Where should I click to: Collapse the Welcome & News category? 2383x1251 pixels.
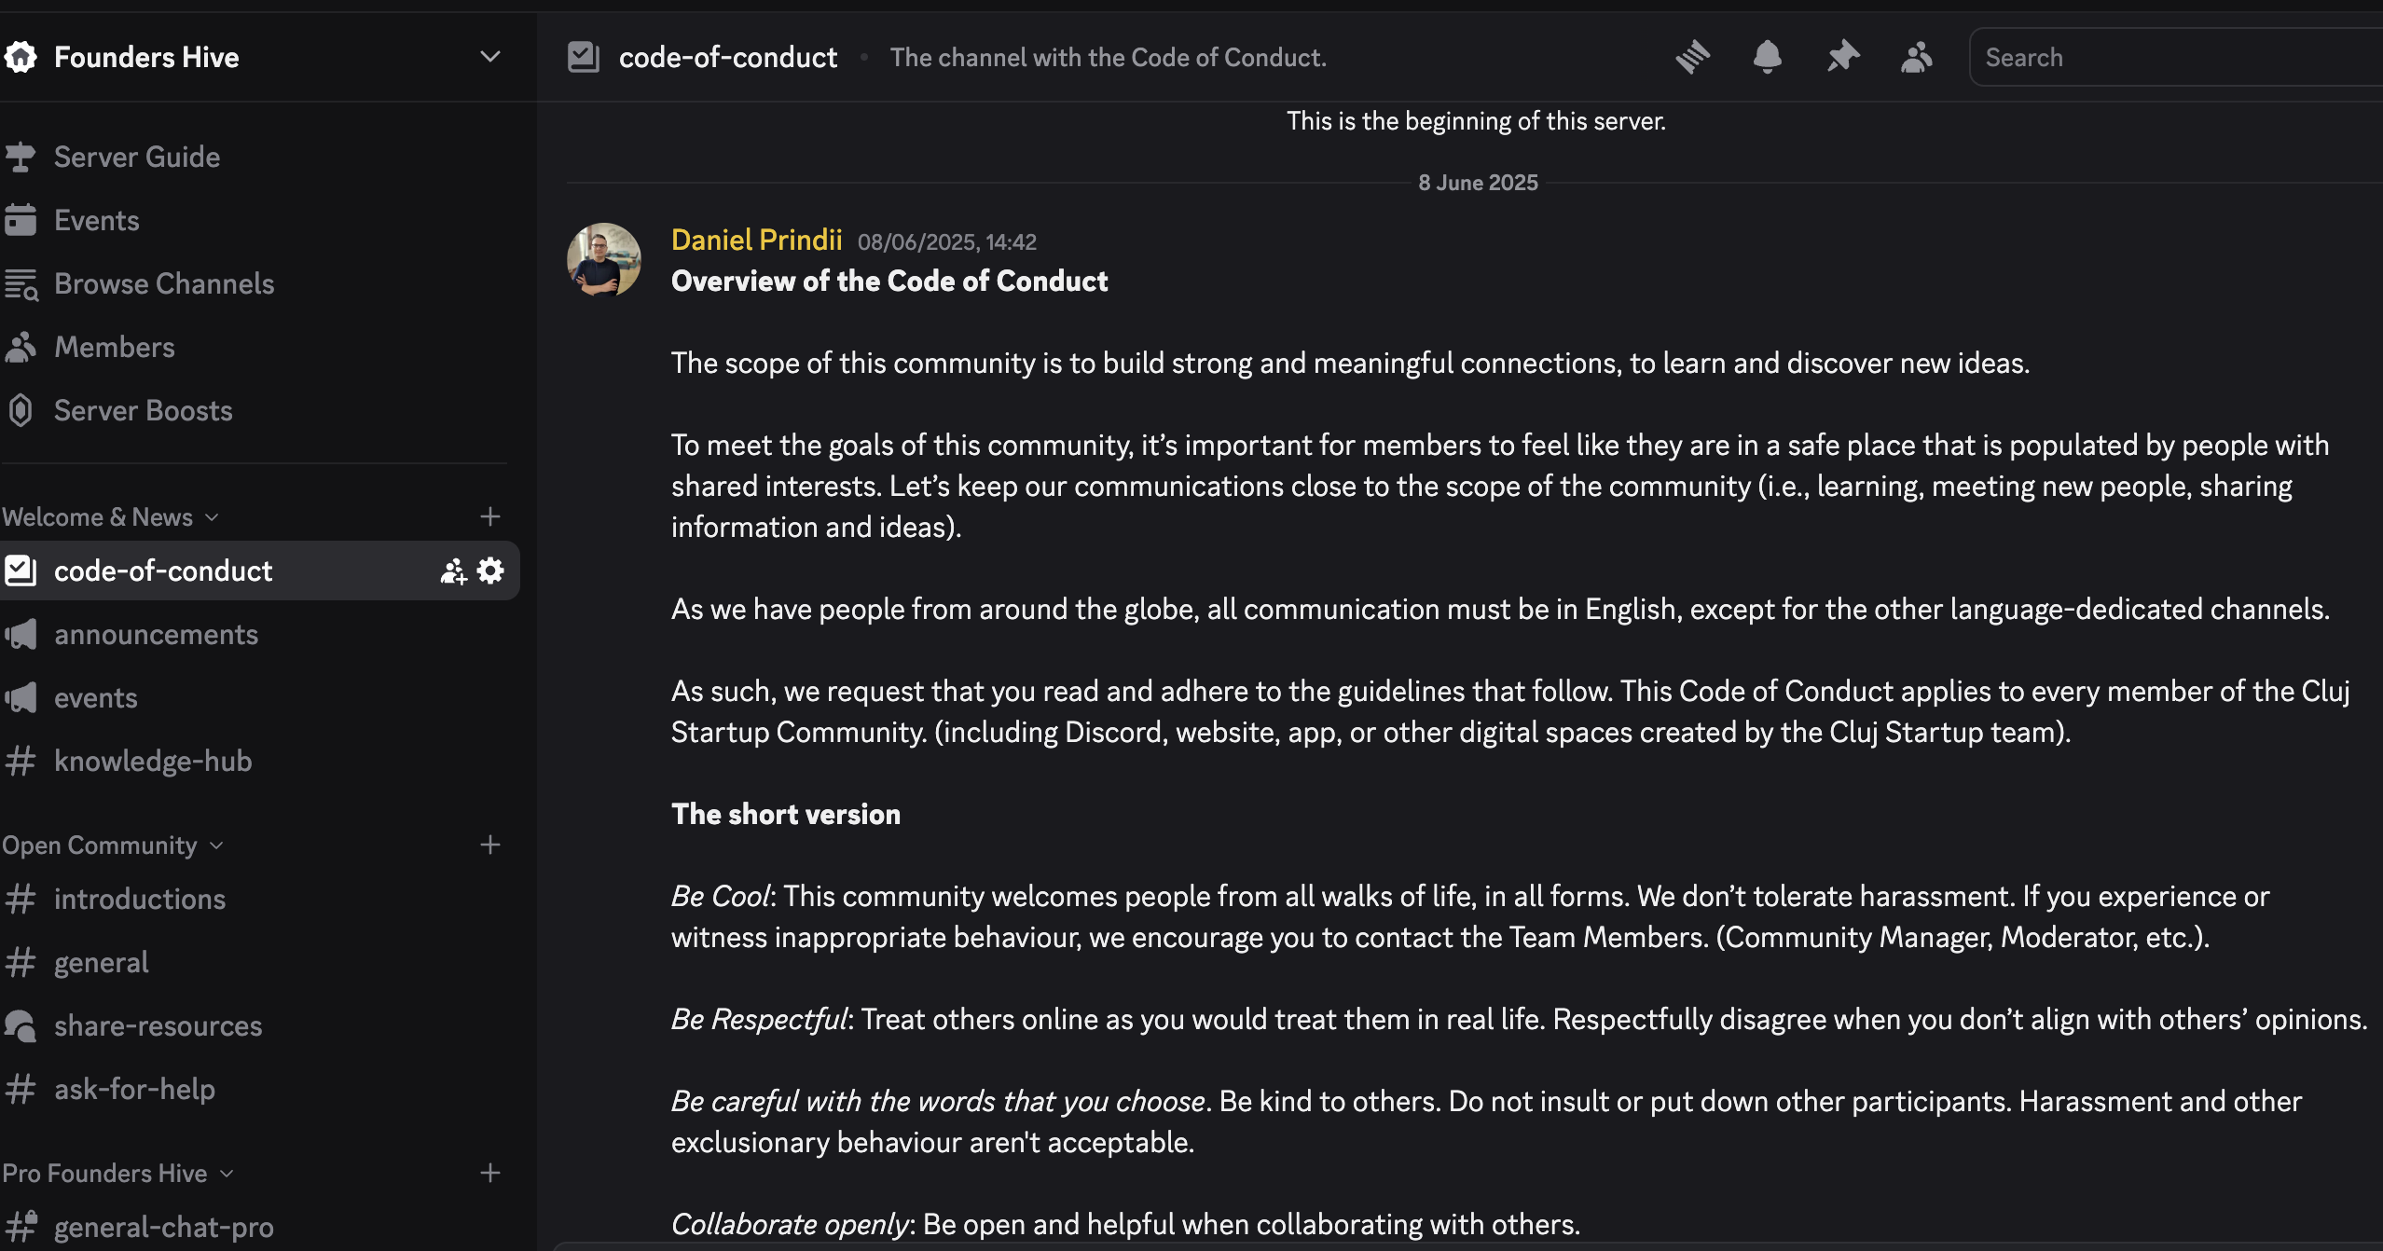(x=110, y=516)
